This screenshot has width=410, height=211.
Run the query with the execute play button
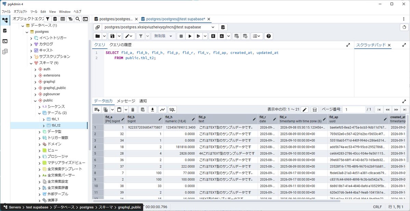(x=190, y=36)
